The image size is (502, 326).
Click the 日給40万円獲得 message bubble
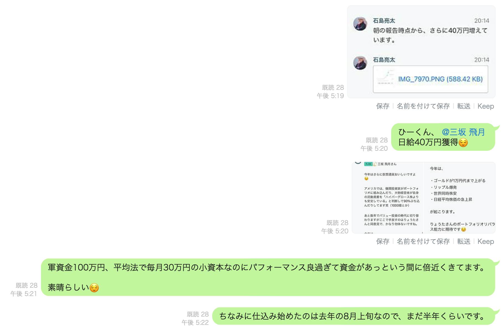(x=443, y=137)
